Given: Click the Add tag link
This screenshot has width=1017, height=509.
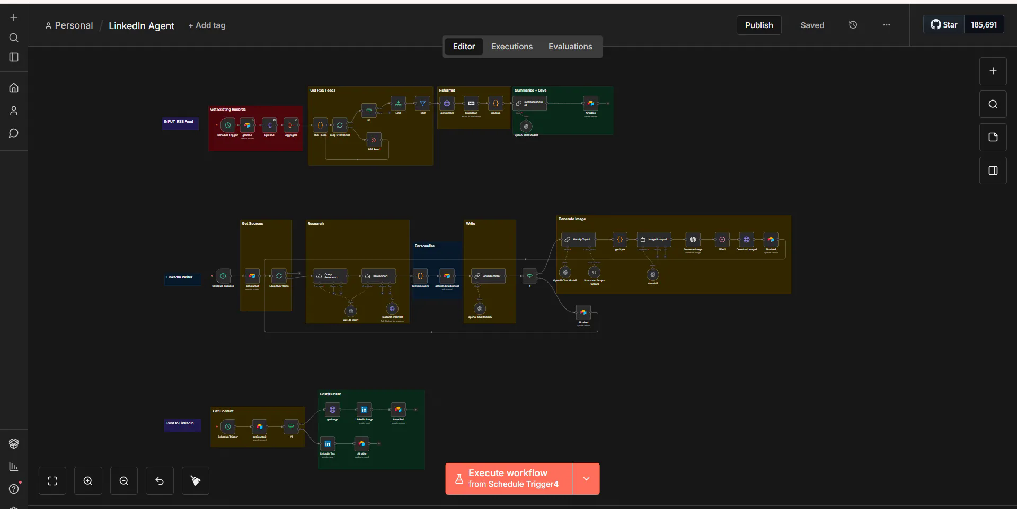Looking at the screenshot, I should [207, 25].
